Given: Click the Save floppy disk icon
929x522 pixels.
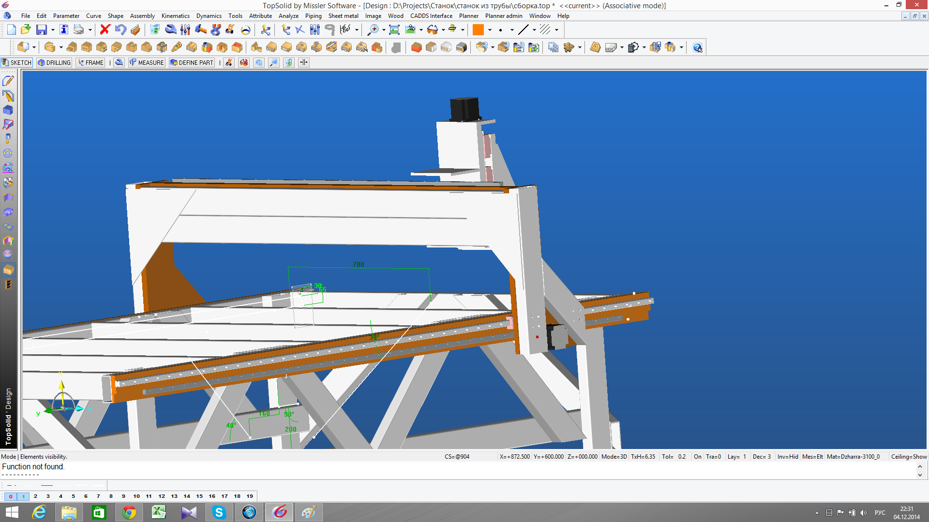Looking at the screenshot, I should (42, 30).
